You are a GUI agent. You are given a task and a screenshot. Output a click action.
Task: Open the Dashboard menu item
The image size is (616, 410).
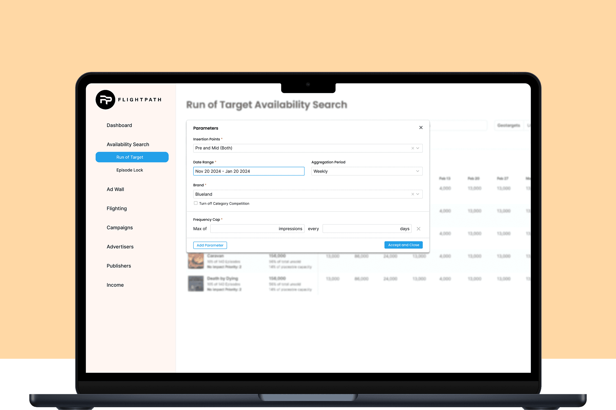coord(119,125)
